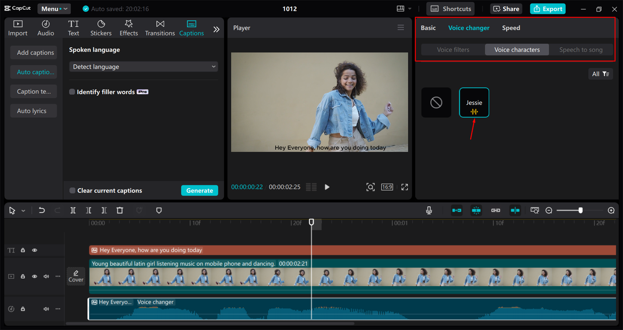This screenshot has width=623, height=330.
Task: Click the Delete left split icon
Action: point(89,210)
